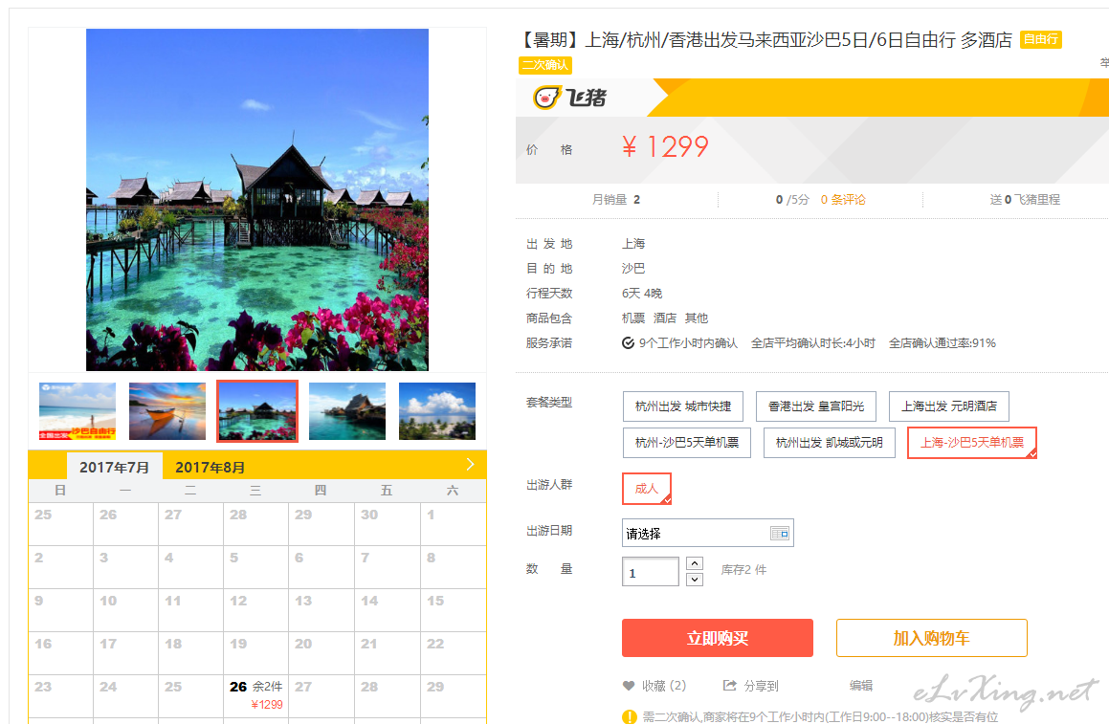1109x724 pixels.
Task: Click the share arrow icon
Action: coord(729,685)
